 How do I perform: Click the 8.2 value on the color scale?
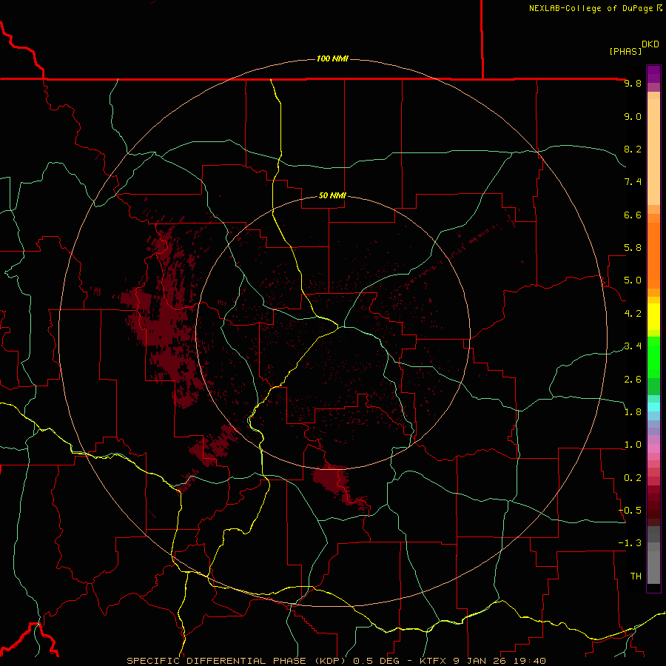(633, 149)
